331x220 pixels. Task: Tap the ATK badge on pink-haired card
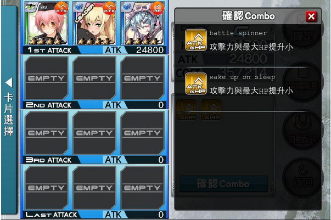pyautogui.click(x=61, y=8)
